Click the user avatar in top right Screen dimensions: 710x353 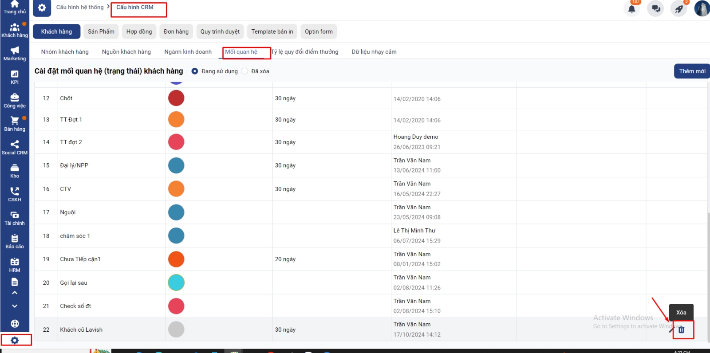702,9
